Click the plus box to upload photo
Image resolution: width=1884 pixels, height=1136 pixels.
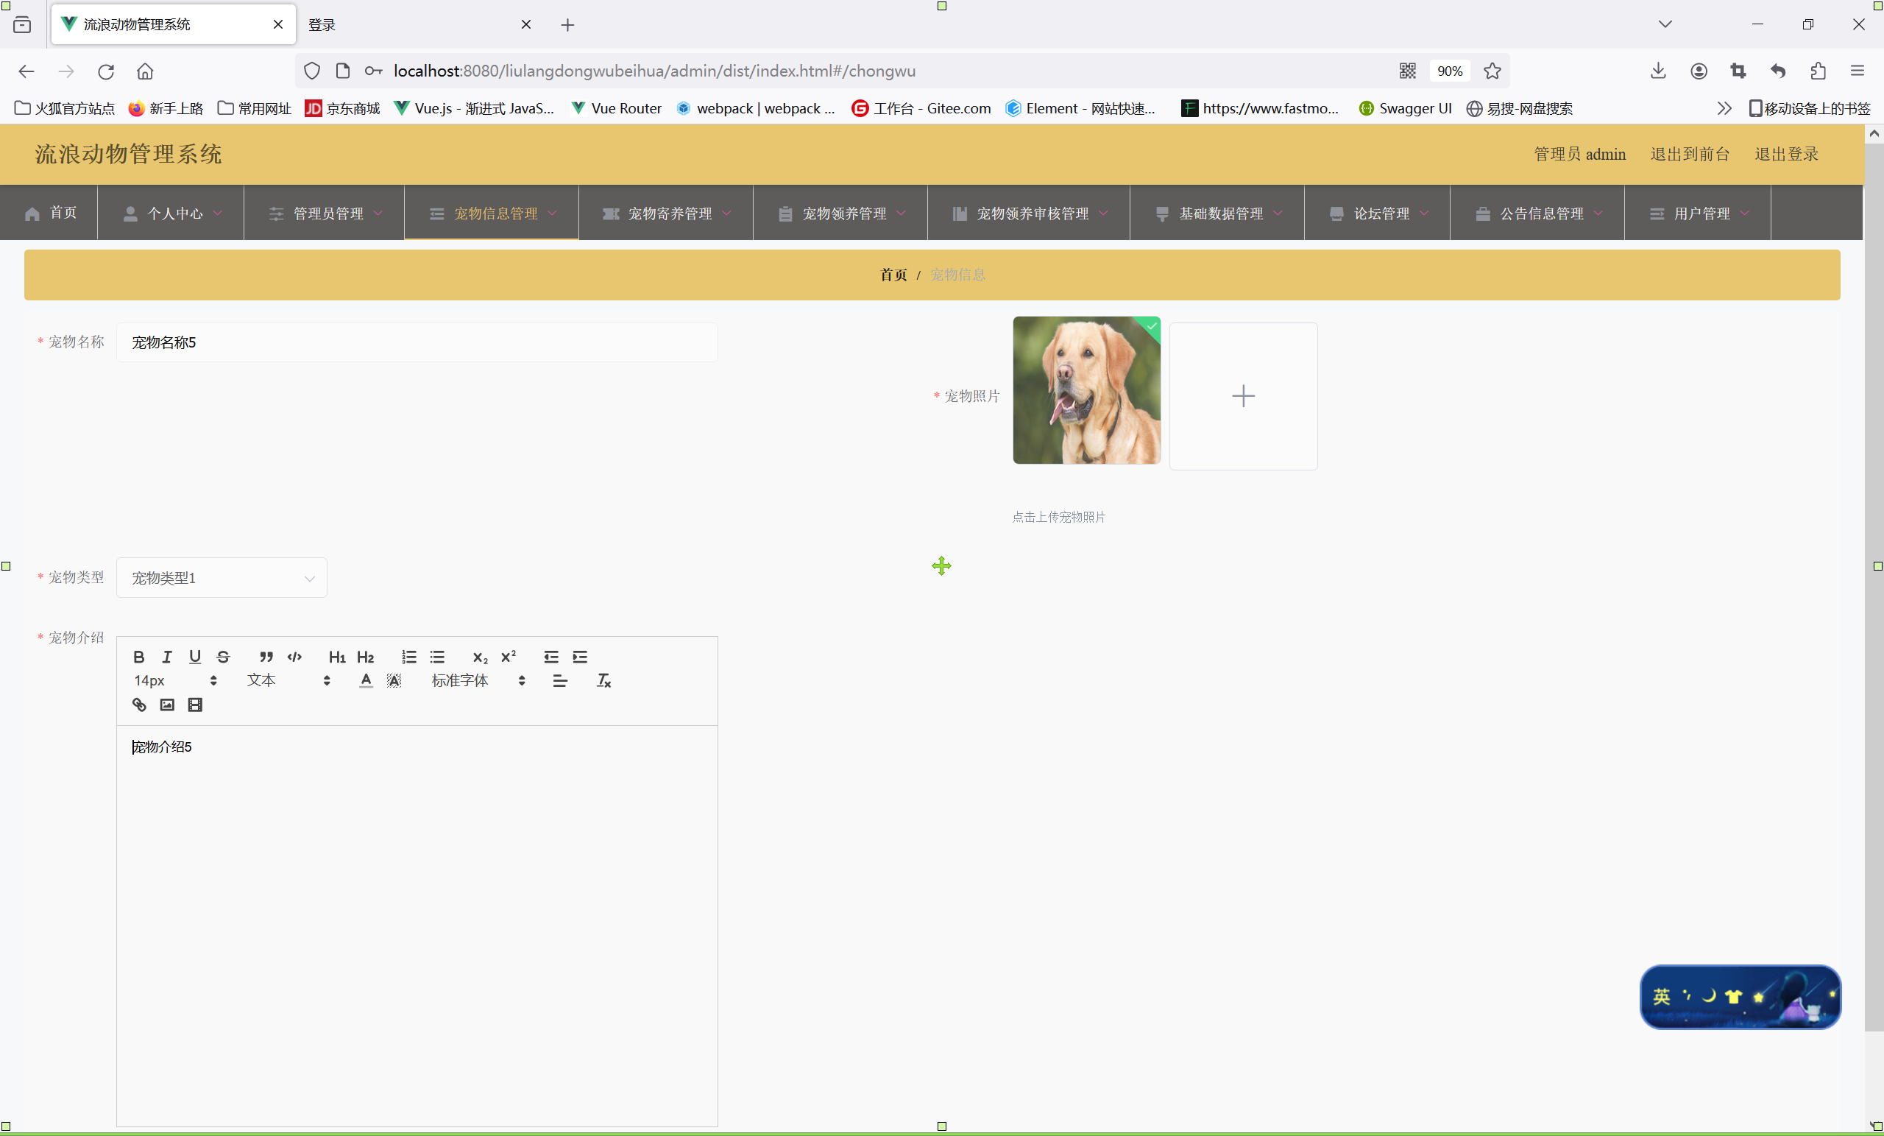[1242, 395]
